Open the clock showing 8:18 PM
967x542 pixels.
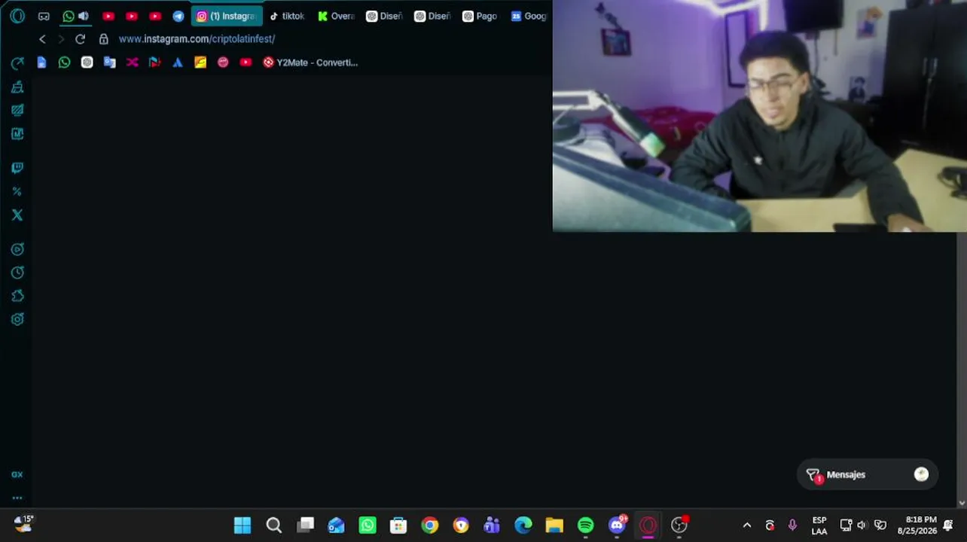[917, 525]
